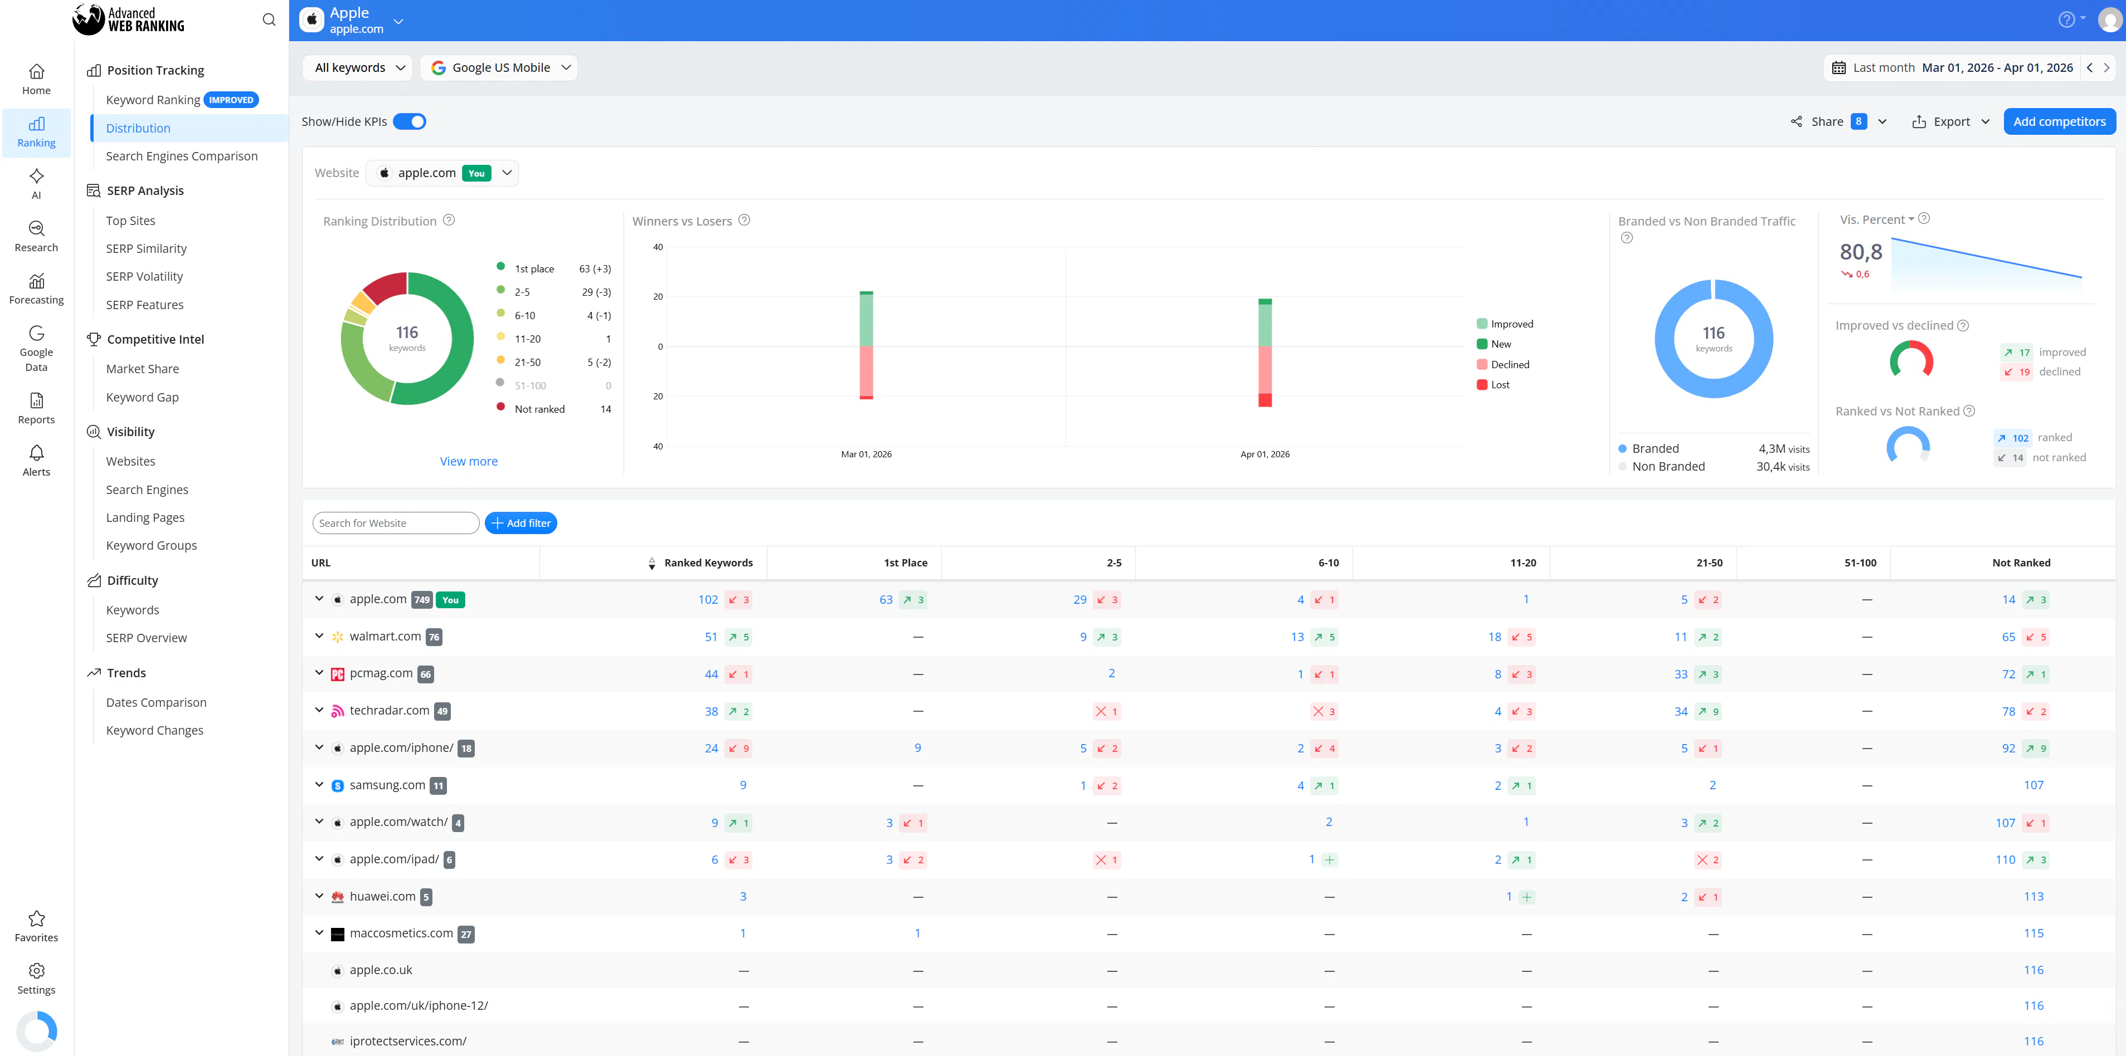Open SERP Volatility menu item
This screenshot has width=2126, height=1056.
pyautogui.click(x=144, y=276)
